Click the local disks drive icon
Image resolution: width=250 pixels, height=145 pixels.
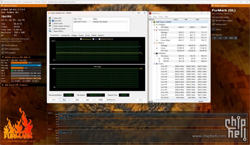50,29
